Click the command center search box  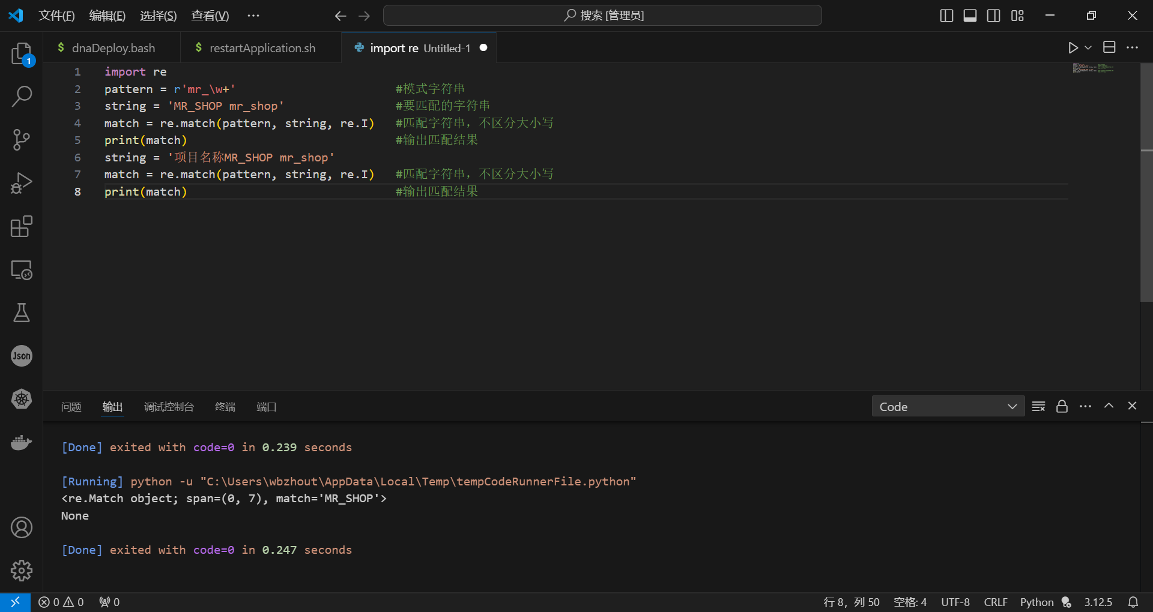pos(602,16)
